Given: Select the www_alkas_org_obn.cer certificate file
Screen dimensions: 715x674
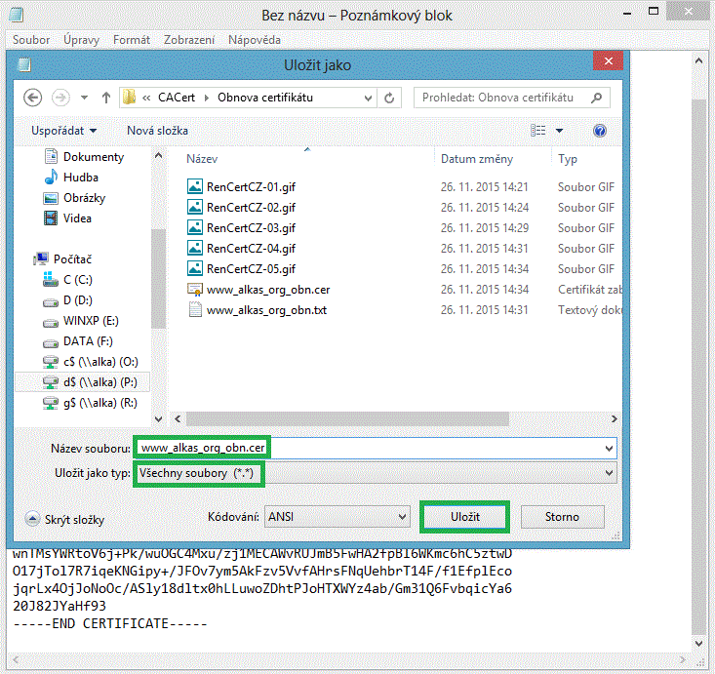Looking at the screenshot, I should [267, 290].
